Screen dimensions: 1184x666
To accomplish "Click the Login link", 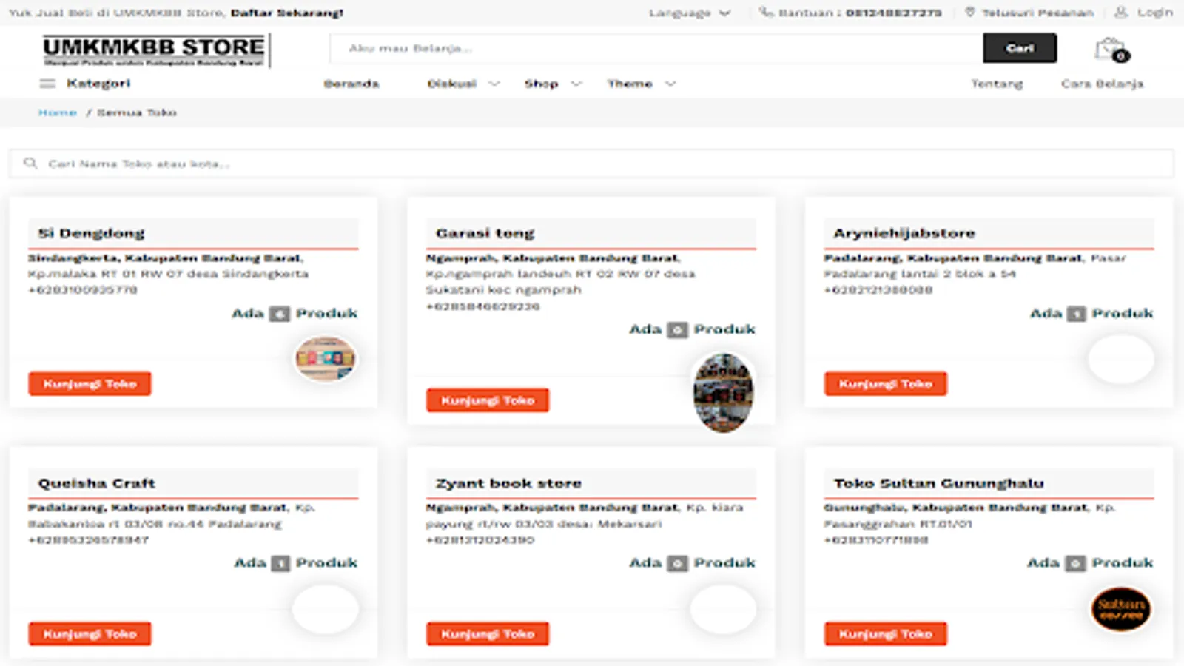I will coord(1155,13).
